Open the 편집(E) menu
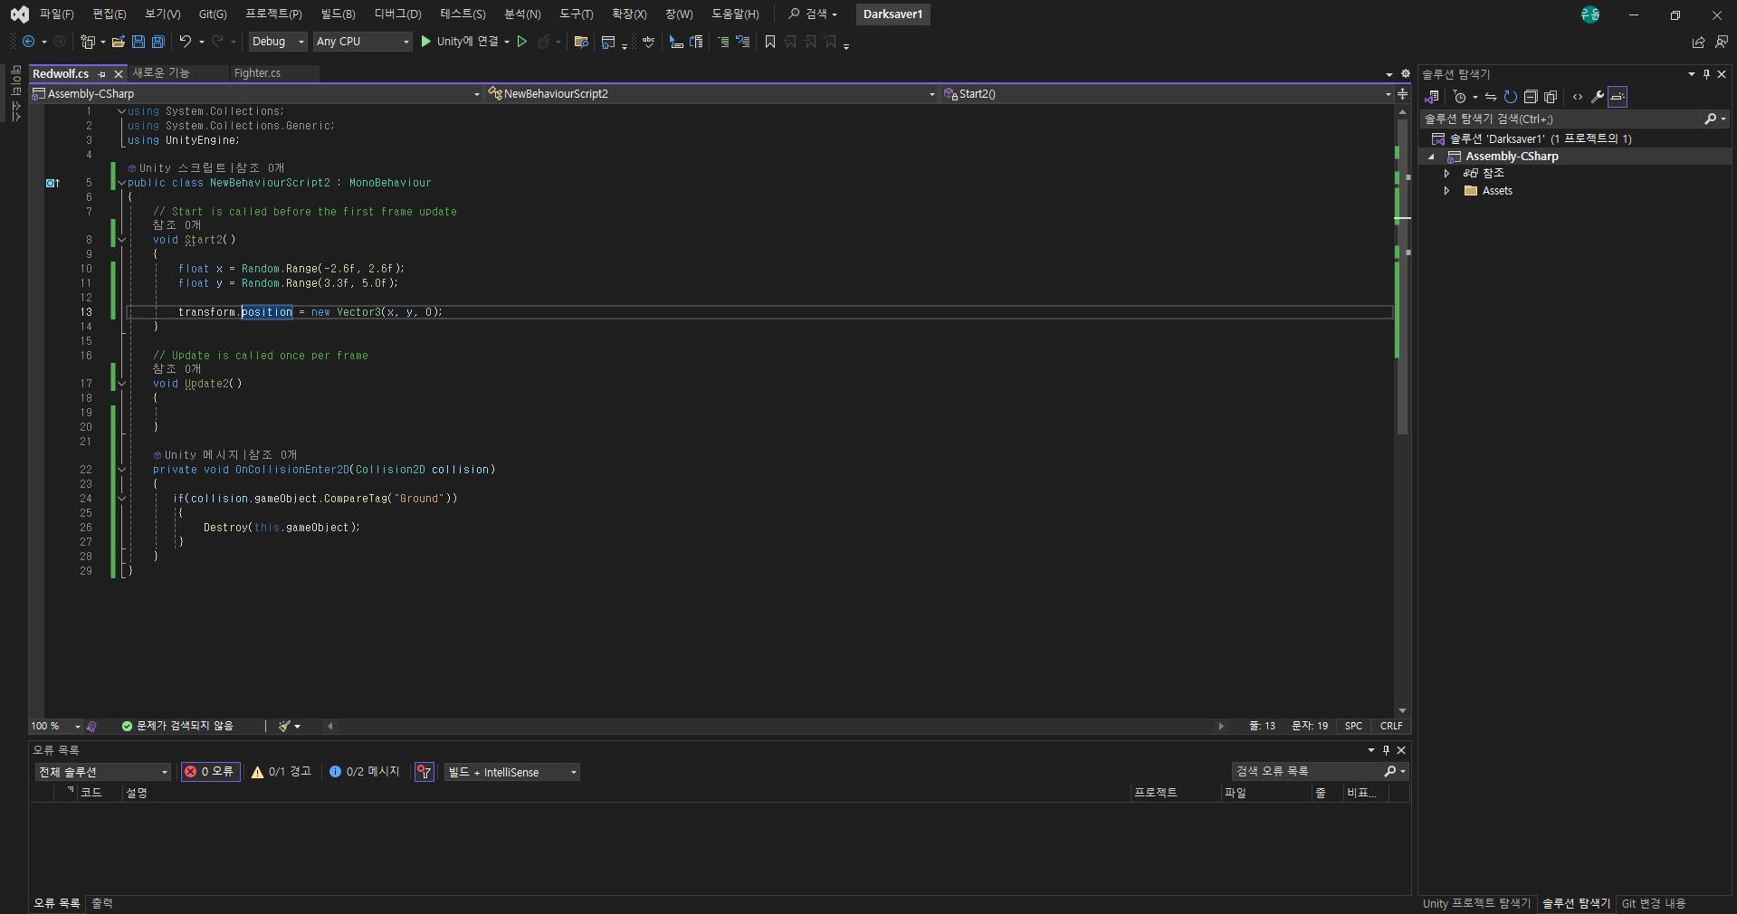 [x=110, y=14]
